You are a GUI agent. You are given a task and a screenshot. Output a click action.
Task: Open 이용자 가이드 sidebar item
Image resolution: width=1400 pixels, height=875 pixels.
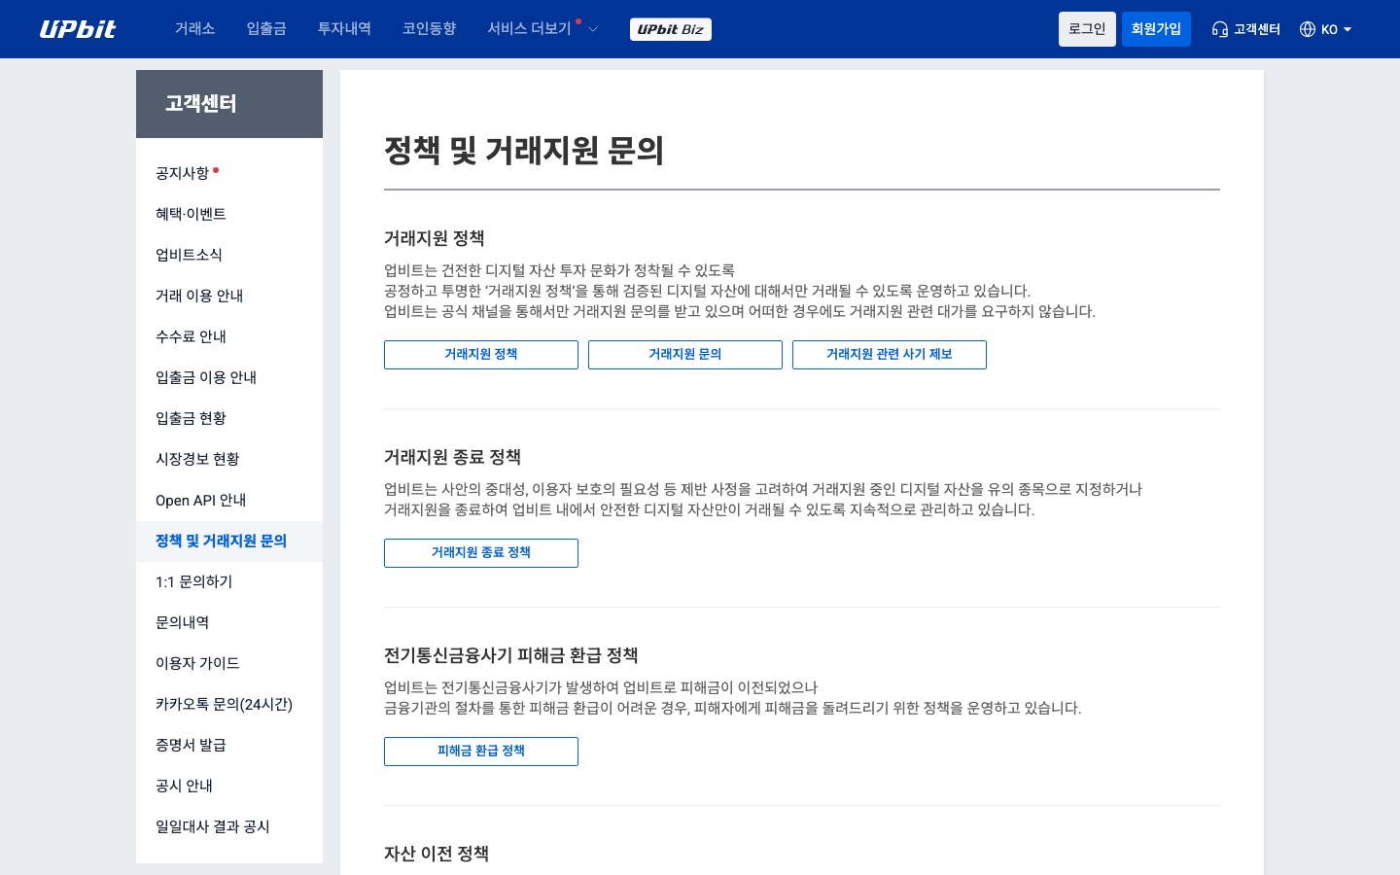(x=229, y=663)
